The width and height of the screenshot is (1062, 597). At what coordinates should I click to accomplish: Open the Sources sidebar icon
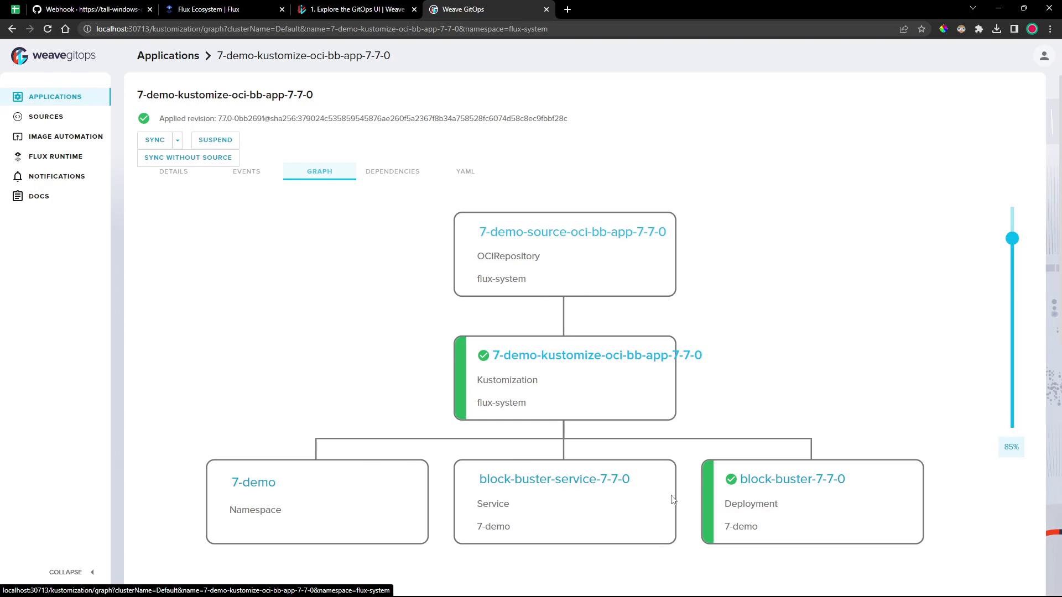[x=18, y=117]
